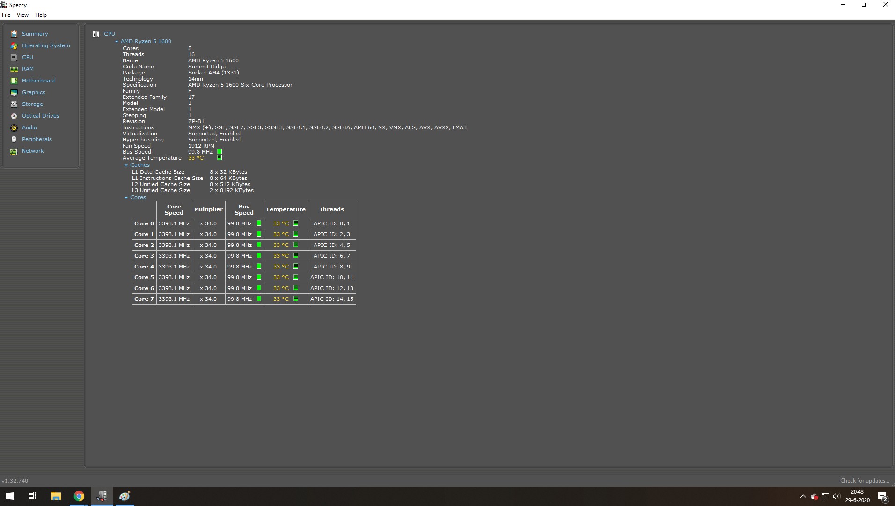Click Core 0 bus speed green indicator

pos(259,223)
